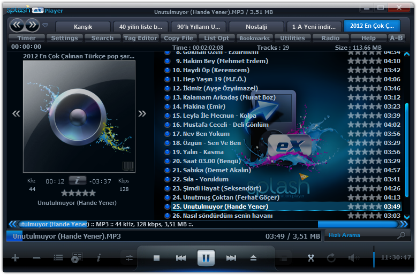Screen dimensions: 417x275
Task: Click the speaker album art thumbnail
Action: (x=79, y=117)
